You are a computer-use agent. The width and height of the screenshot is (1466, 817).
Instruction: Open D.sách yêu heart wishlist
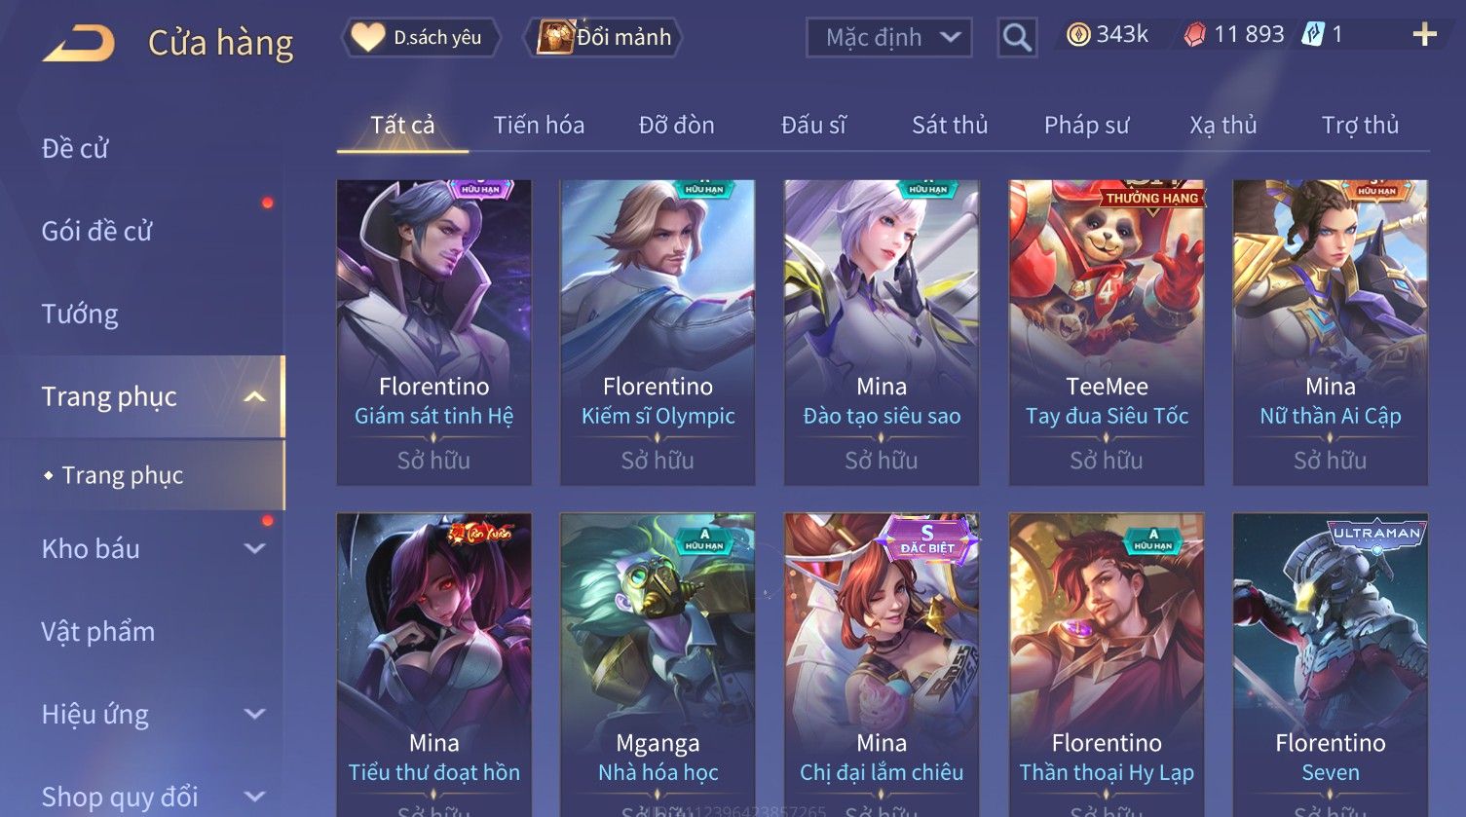click(420, 38)
